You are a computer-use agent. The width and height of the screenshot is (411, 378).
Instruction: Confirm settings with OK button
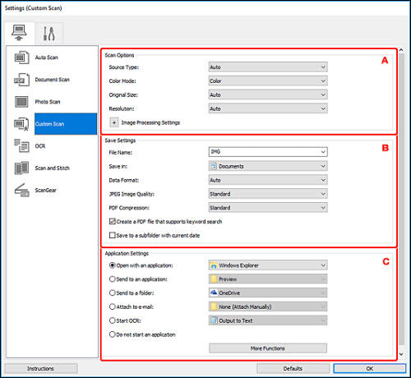[x=370, y=368]
